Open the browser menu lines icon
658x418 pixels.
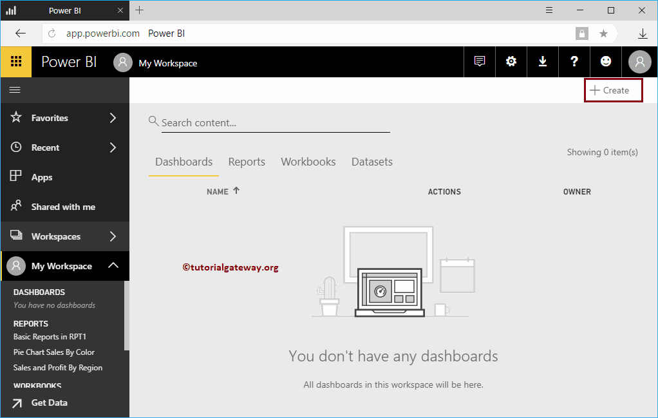pos(549,10)
